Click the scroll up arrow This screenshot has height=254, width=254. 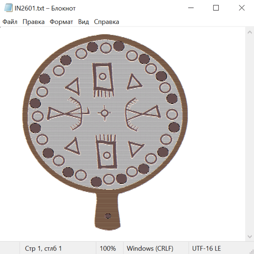coord(249,32)
